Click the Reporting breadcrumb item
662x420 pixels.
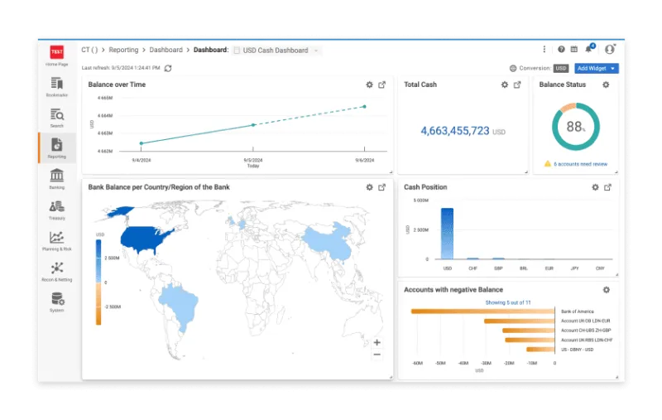tap(123, 50)
